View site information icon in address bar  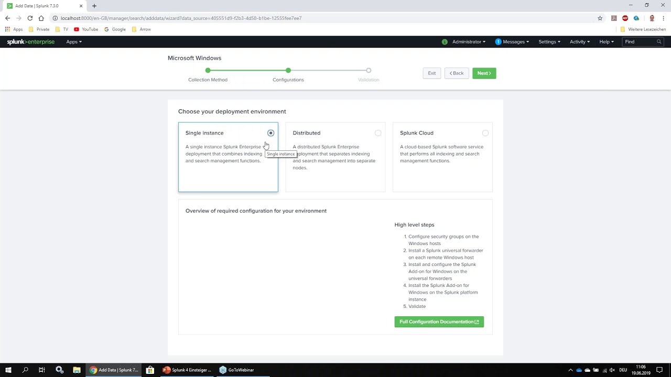pos(55,18)
